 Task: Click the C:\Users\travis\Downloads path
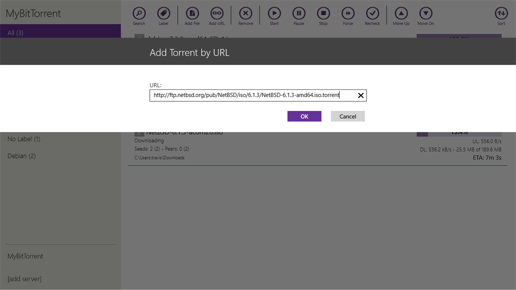(159, 158)
